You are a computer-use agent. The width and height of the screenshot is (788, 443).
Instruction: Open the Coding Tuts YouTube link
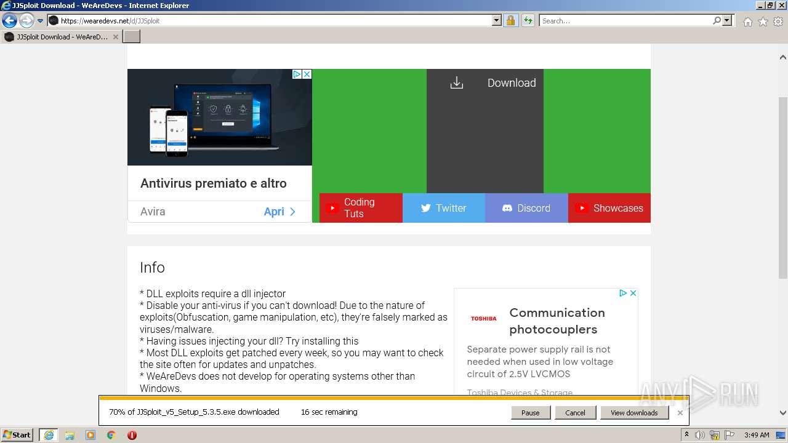pos(361,208)
